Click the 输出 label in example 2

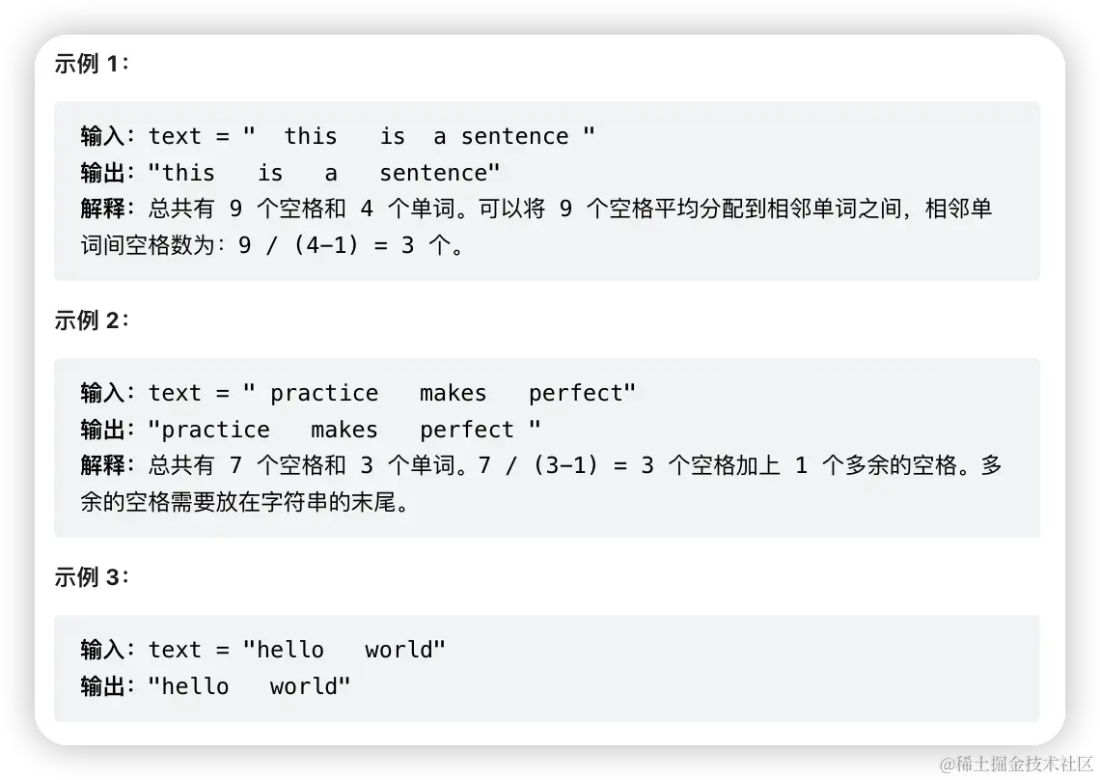(102, 429)
